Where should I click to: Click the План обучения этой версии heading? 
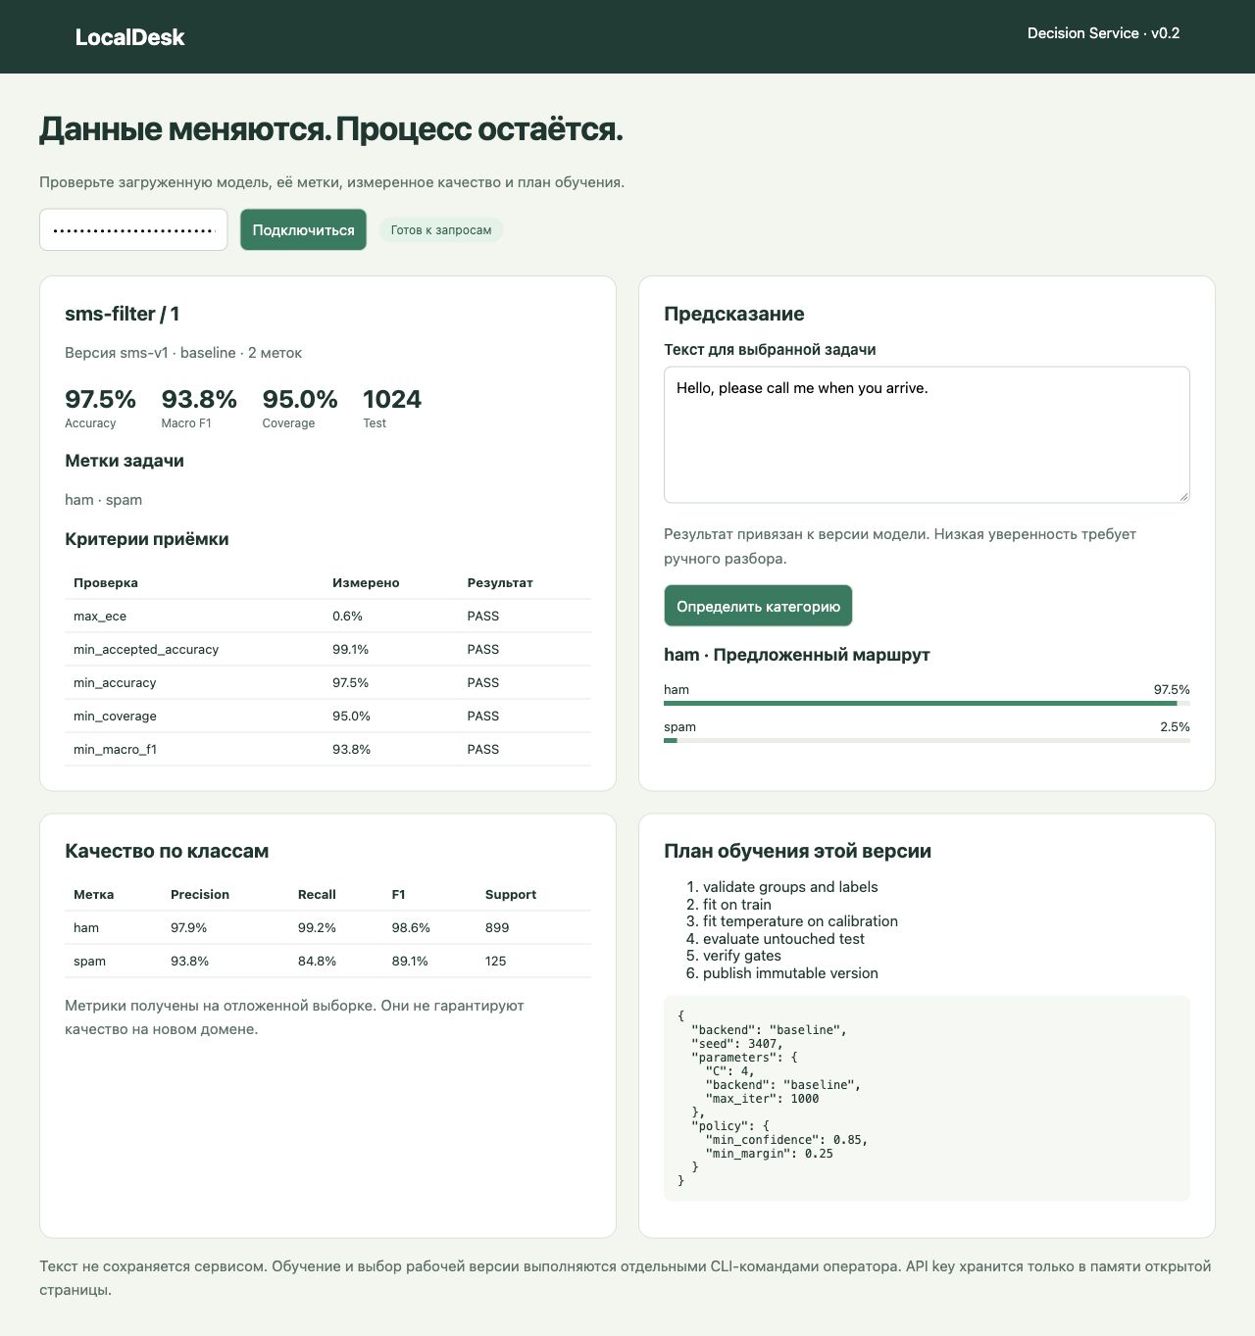click(x=797, y=851)
